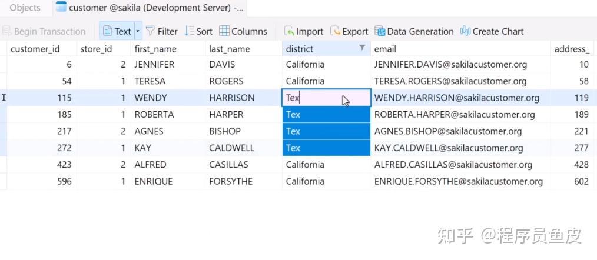Click district cell for AGNES BISHOP
The height and width of the screenshot is (260, 597).
pyautogui.click(x=326, y=131)
